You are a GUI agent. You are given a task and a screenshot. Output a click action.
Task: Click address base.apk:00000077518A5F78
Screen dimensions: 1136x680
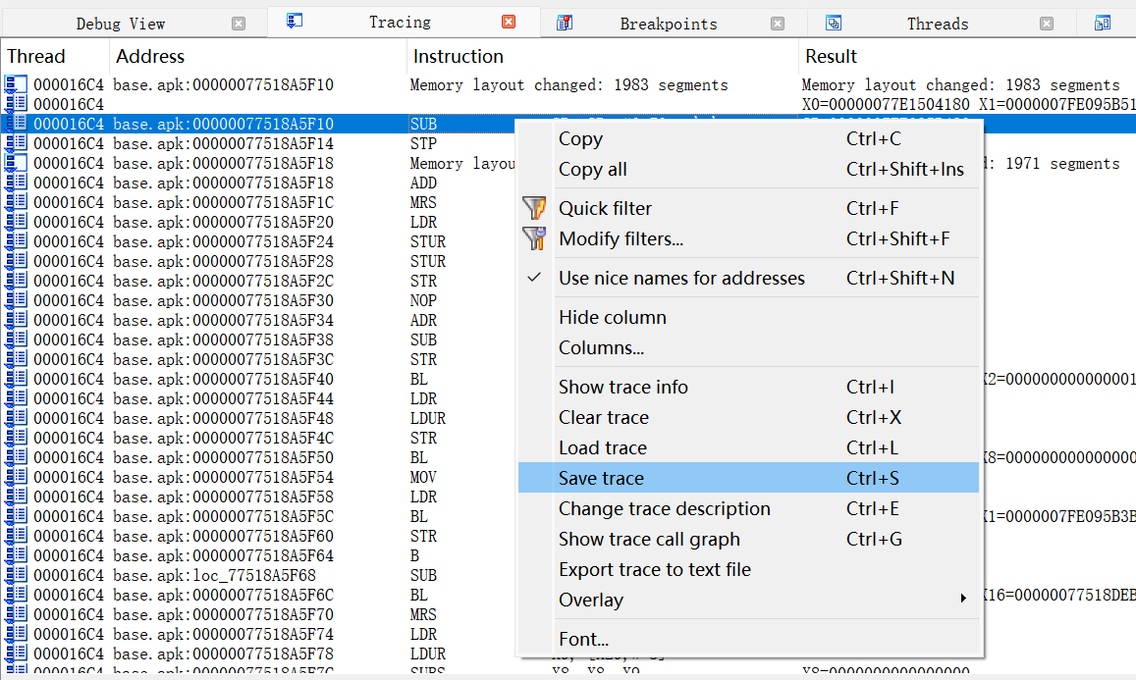pyautogui.click(x=223, y=654)
